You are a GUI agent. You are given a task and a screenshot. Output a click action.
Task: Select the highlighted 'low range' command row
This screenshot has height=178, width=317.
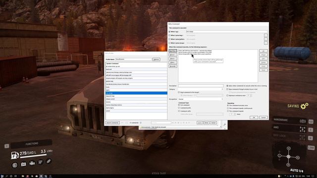click(x=136, y=93)
